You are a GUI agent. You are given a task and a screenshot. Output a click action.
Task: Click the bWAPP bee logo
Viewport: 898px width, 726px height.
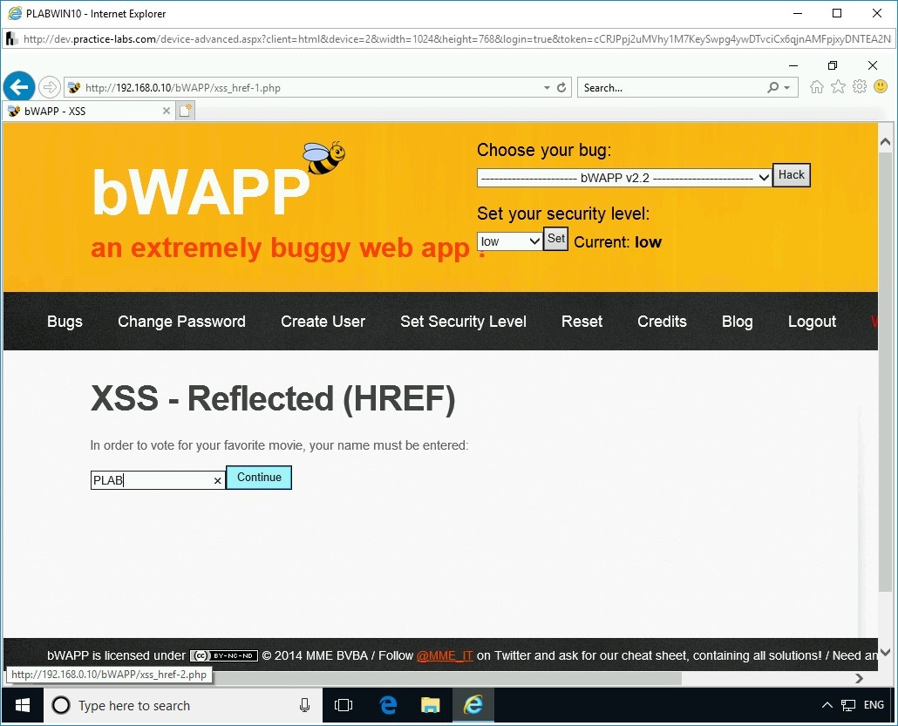323,157
